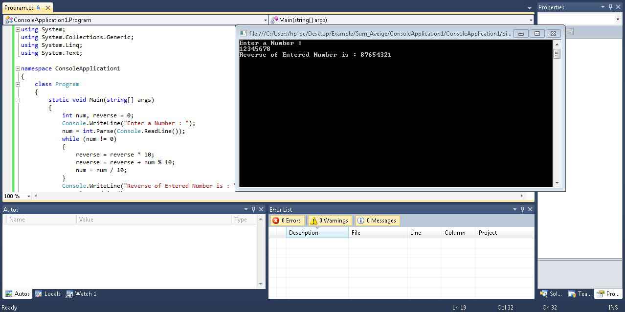
Task: Open the 100 % zoom level dropdown
Action: (29, 196)
